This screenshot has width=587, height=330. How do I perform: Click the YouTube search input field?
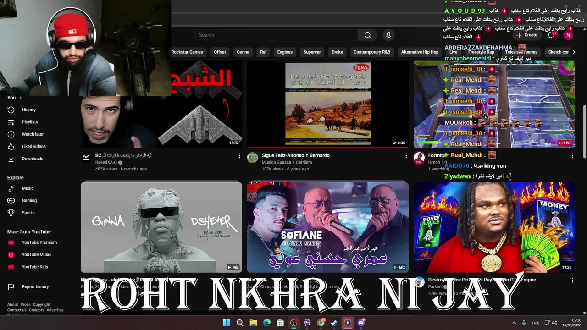click(276, 35)
